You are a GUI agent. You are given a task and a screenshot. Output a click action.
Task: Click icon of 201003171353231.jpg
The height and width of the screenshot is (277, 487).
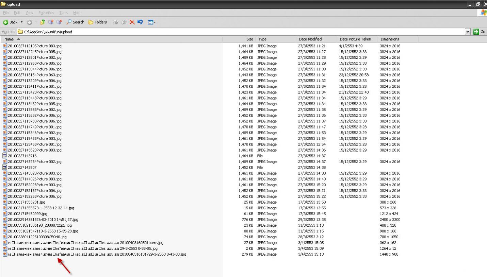point(5,202)
